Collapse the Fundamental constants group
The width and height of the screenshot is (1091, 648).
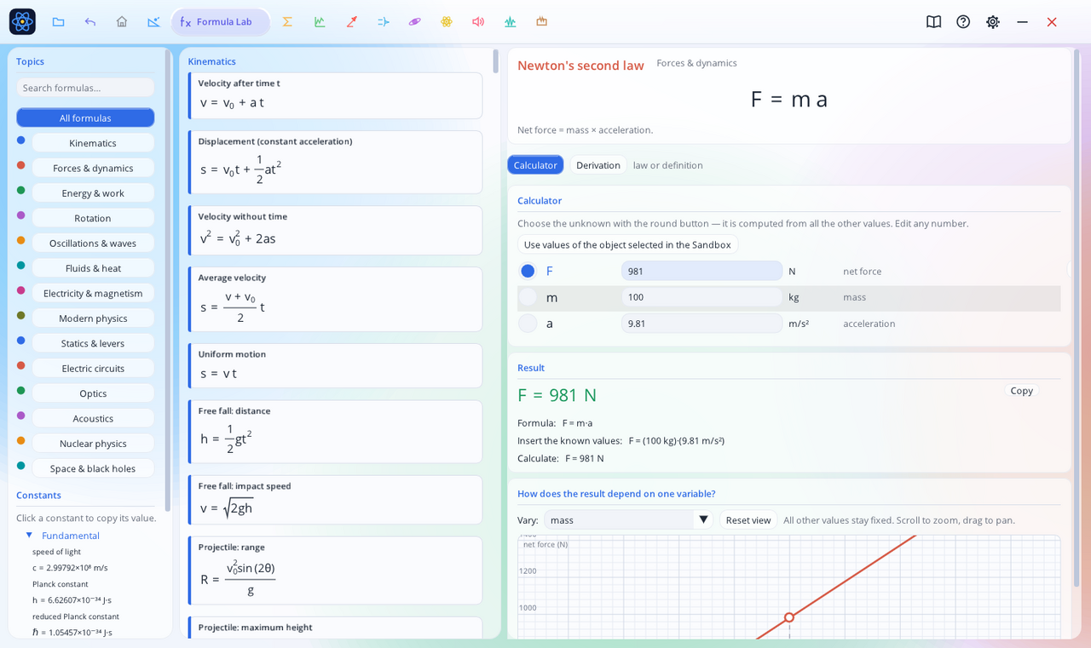[29, 535]
